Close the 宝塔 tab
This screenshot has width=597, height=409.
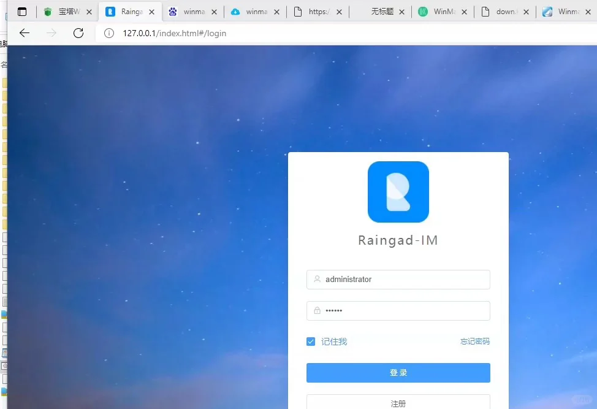[89, 12]
